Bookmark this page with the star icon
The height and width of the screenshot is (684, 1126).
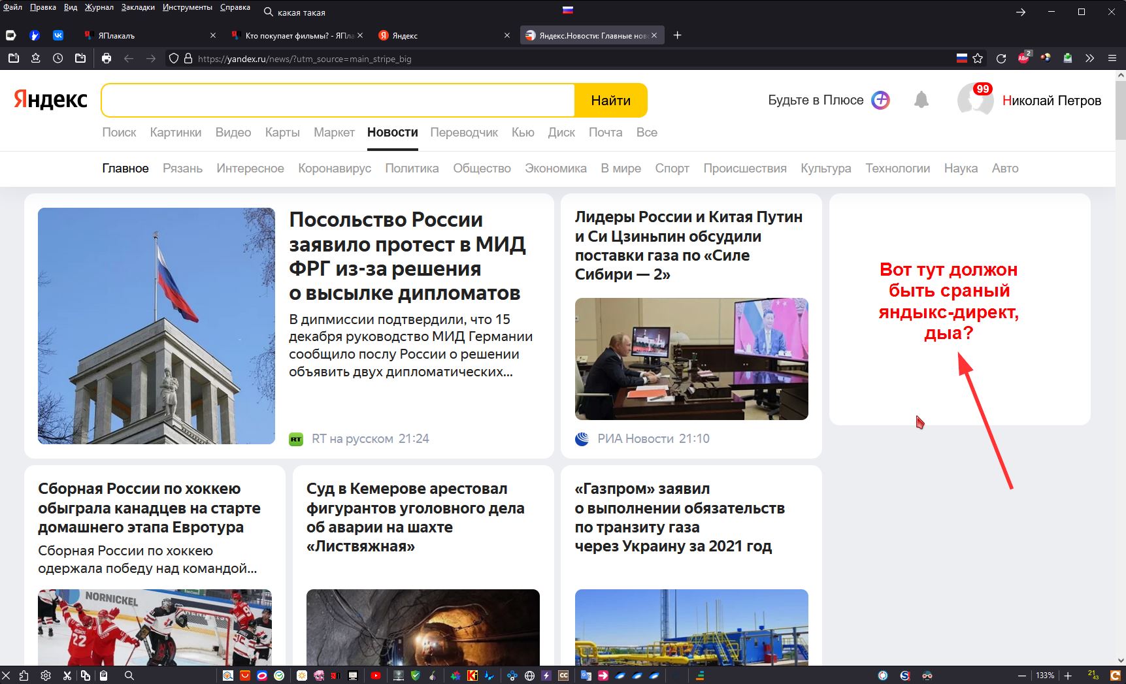point(978,58)
